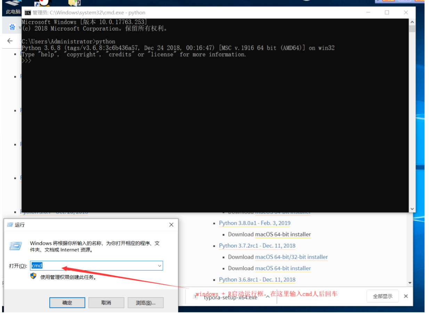
Task: Click the admin shield icon in Run dialog
Action: click(33, 276)
